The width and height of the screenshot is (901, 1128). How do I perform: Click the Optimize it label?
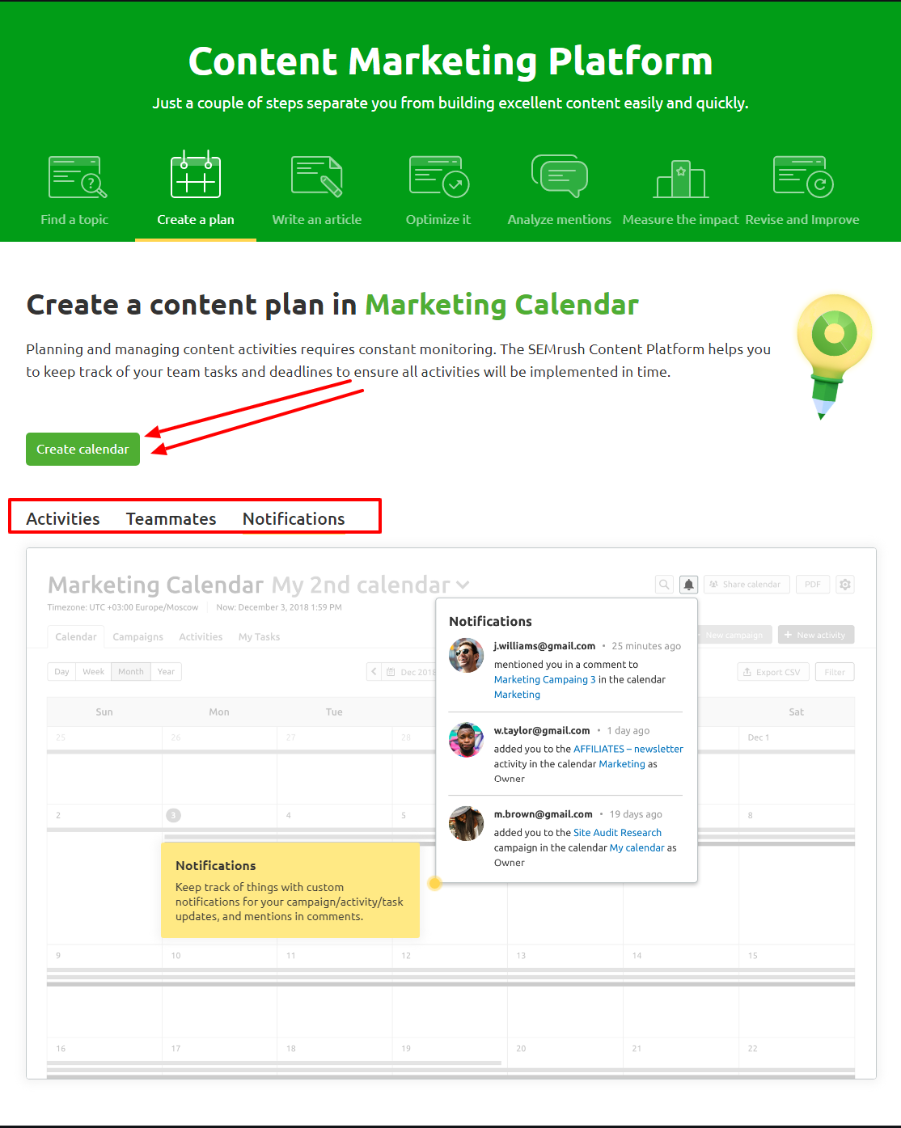pyautogui.click(x=438, y=220)
